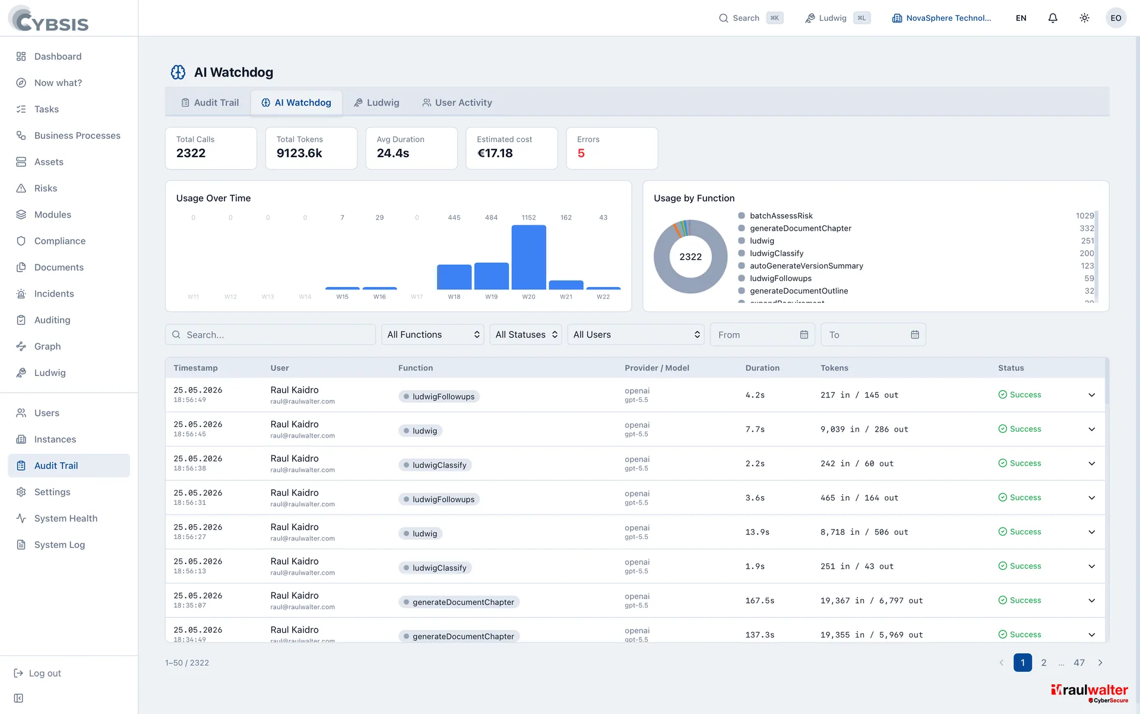The height and width of the screenshot is (714, 1140).
Task: Go to page 2
Action: coord(1044,662)
